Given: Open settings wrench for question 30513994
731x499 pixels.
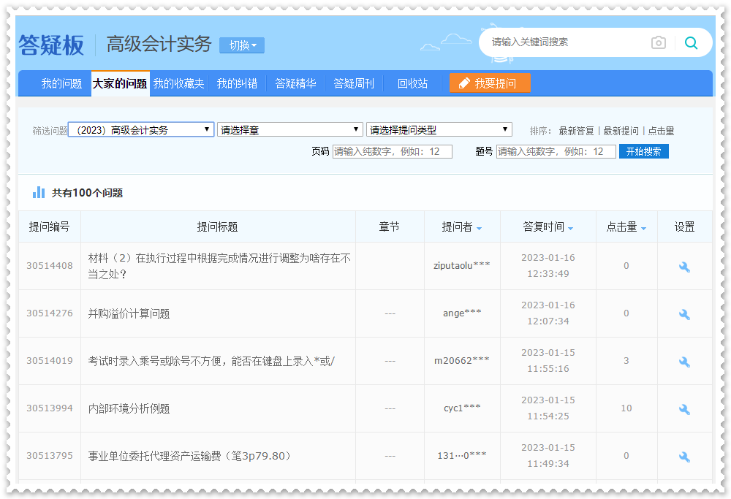Looking at the screenshot, I should [x=684, y=408].
